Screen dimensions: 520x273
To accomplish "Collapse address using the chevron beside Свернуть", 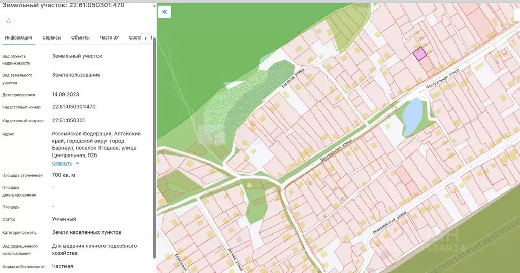I will 77,163.
